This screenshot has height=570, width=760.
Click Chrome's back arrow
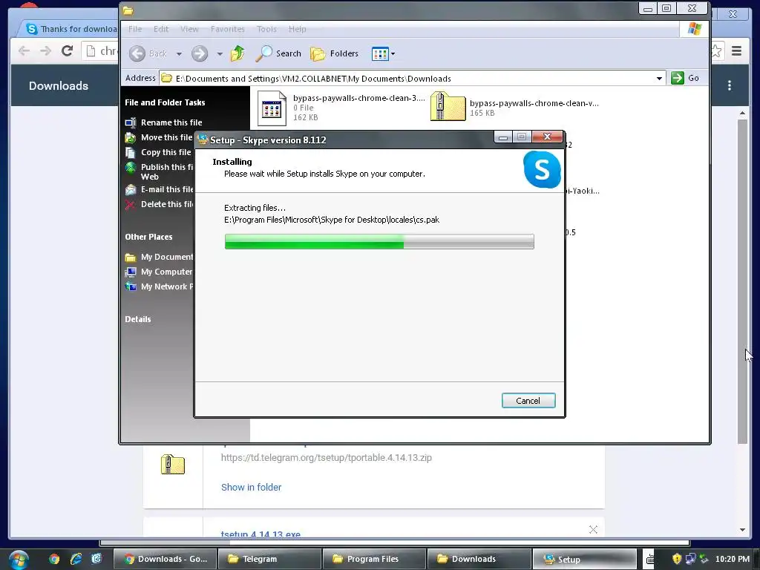click(x=24, y=50)
